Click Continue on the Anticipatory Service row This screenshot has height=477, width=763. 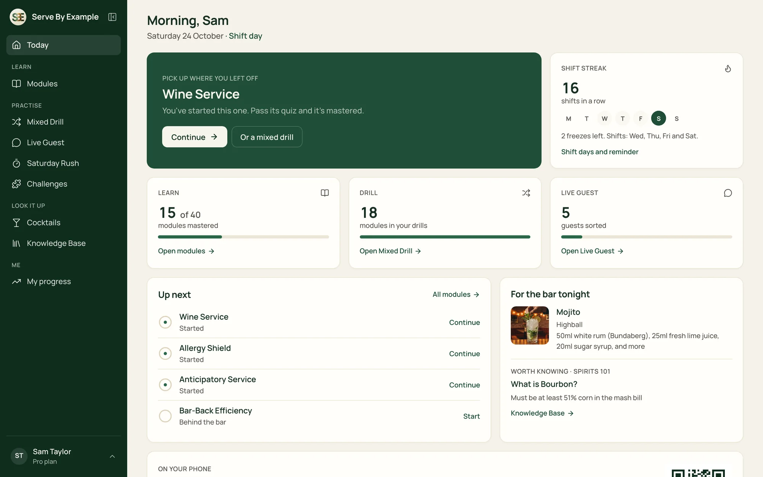464,385
